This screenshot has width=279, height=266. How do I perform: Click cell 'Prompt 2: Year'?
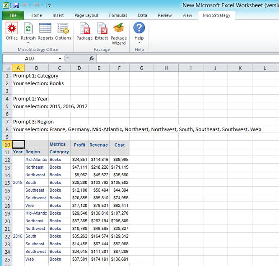(30, 99)
